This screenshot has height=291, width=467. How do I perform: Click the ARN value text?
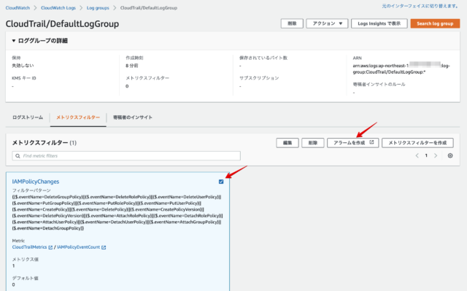(x=401, y=69)
